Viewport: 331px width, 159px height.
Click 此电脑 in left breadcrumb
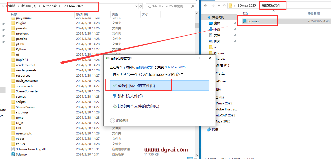[x=11, y=6]
